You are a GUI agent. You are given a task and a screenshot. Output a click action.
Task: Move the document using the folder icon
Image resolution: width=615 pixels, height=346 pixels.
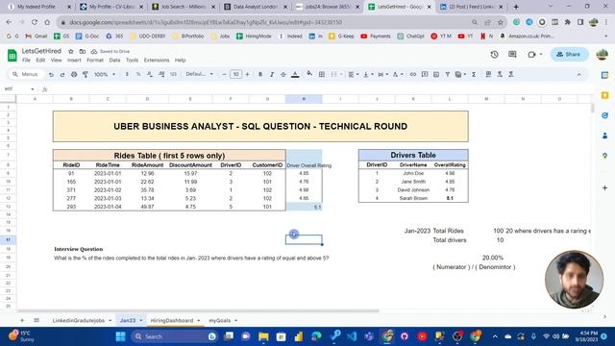pyautogui.click(x=83, y=51)
